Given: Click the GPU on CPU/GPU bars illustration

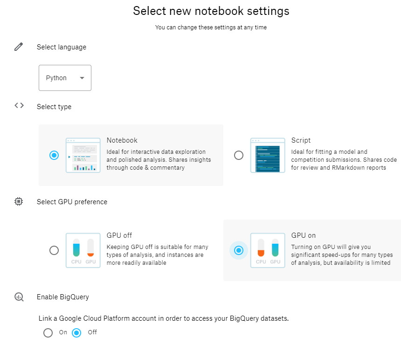Looking at the screenshot, I should point(268,250).
